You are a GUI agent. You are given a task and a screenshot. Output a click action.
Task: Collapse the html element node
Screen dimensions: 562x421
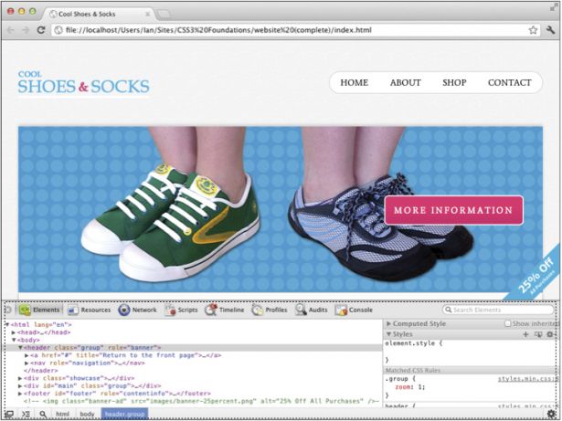coord(6,324)
